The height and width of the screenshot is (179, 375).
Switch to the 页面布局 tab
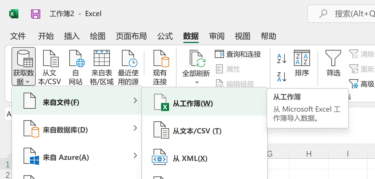coord(131,36)
